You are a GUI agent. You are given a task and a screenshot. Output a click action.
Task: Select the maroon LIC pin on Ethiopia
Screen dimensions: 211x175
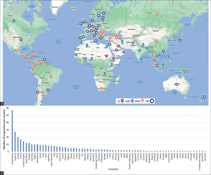(x=113, y=58)
